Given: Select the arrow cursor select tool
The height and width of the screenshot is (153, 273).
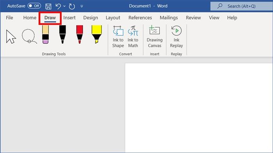Looking at the screenshot, I should [11, 37].
